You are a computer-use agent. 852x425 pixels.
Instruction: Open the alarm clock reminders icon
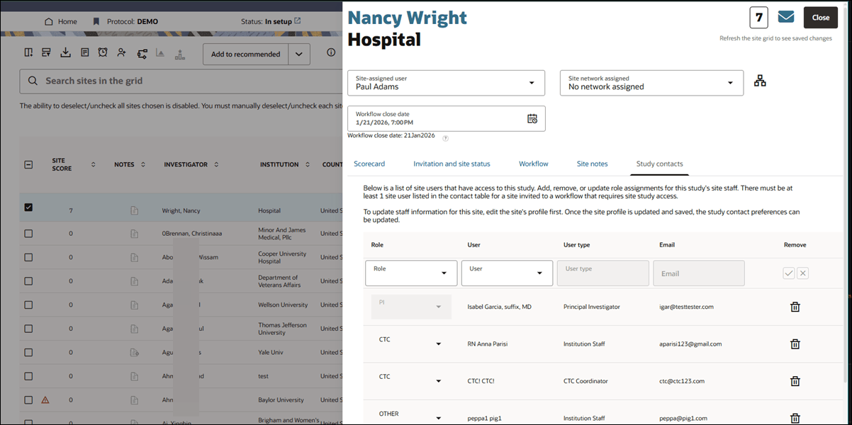coord(102,52)
